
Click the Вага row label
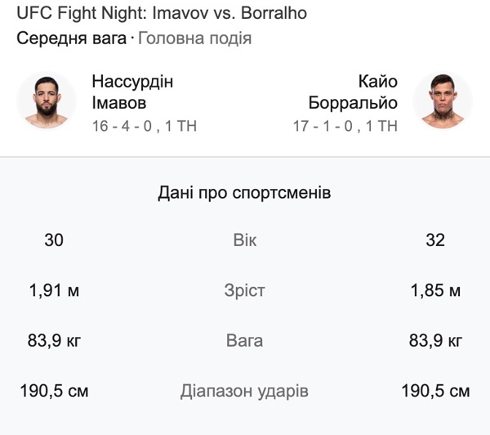pos(245,340)
